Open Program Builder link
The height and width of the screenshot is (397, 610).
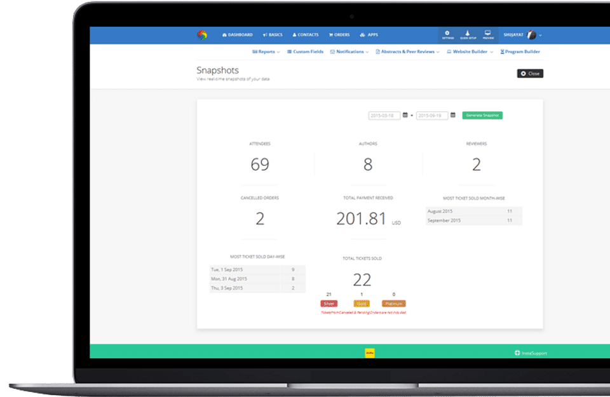pyautogui.click(x=520, y=51)
